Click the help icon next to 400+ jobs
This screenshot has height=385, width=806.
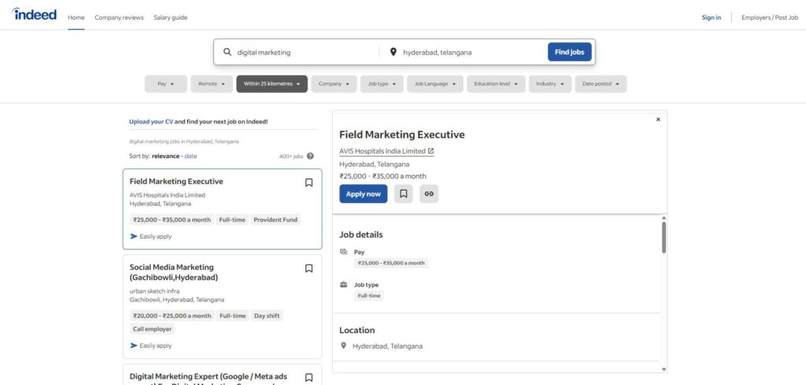(310, 156)
